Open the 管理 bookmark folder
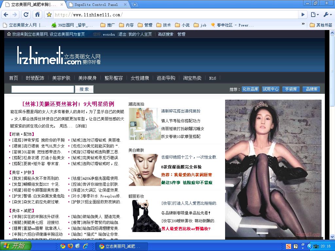335x251 pixels. click(145, 25)
